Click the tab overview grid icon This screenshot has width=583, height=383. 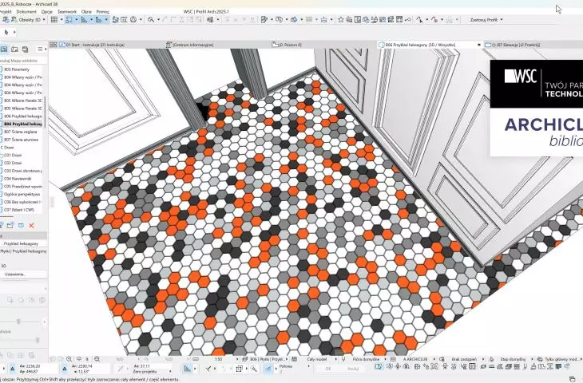(54, 45)
